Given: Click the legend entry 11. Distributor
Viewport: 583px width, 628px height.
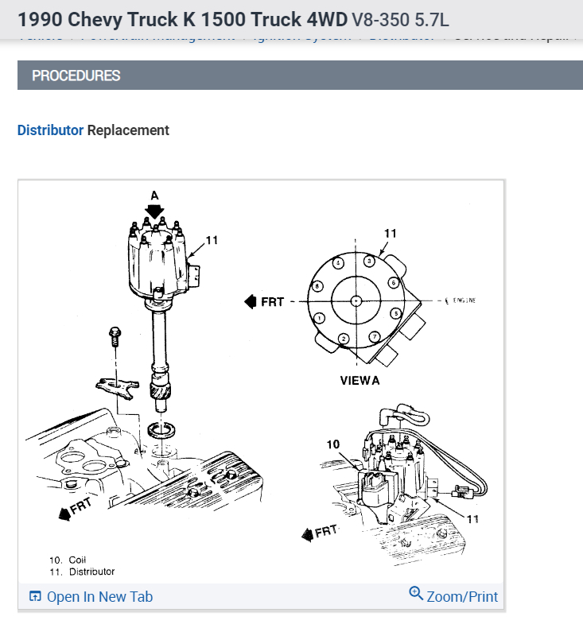Looking at the screenshot, I should point(82,572).
